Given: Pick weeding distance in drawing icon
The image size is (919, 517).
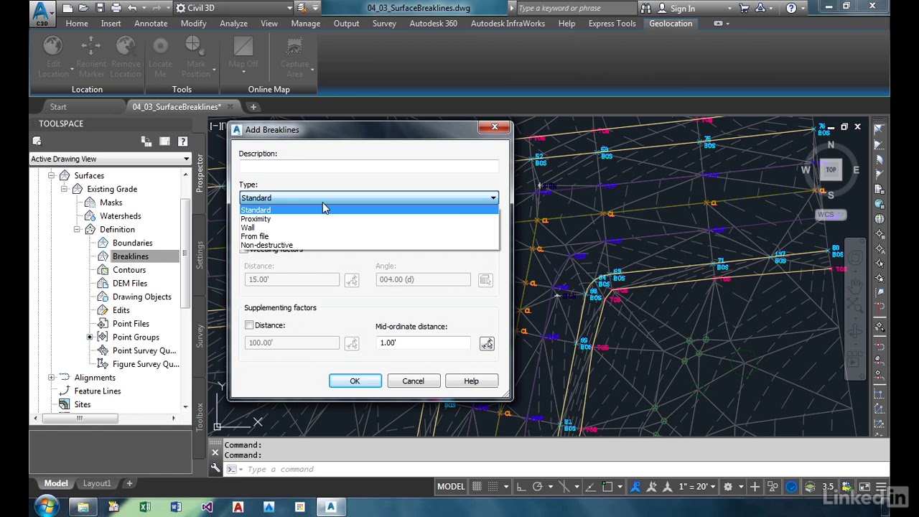Looking at the screenshot, I should [351, 281].
